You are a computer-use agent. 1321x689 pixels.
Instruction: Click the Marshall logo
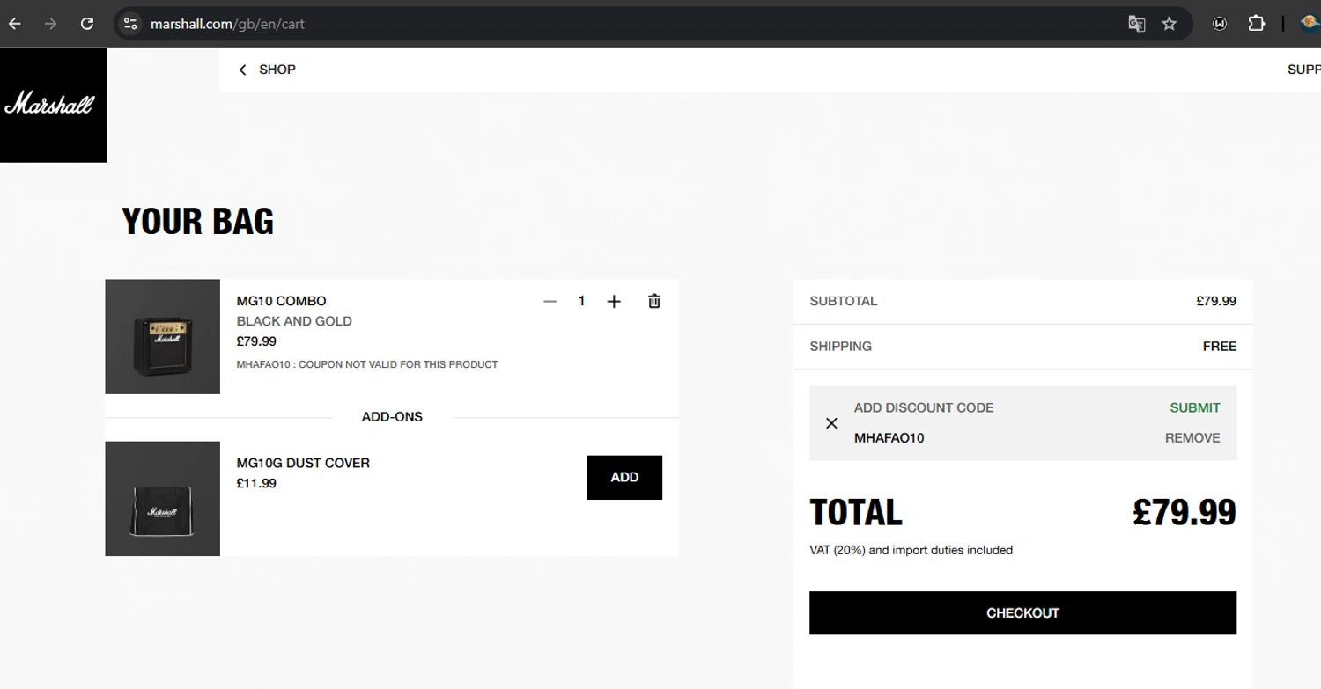[x=53, y=105]
